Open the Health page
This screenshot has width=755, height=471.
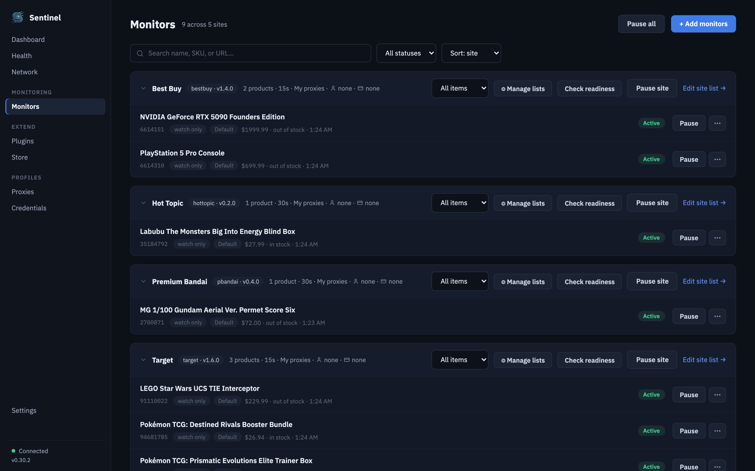[22, 56]
